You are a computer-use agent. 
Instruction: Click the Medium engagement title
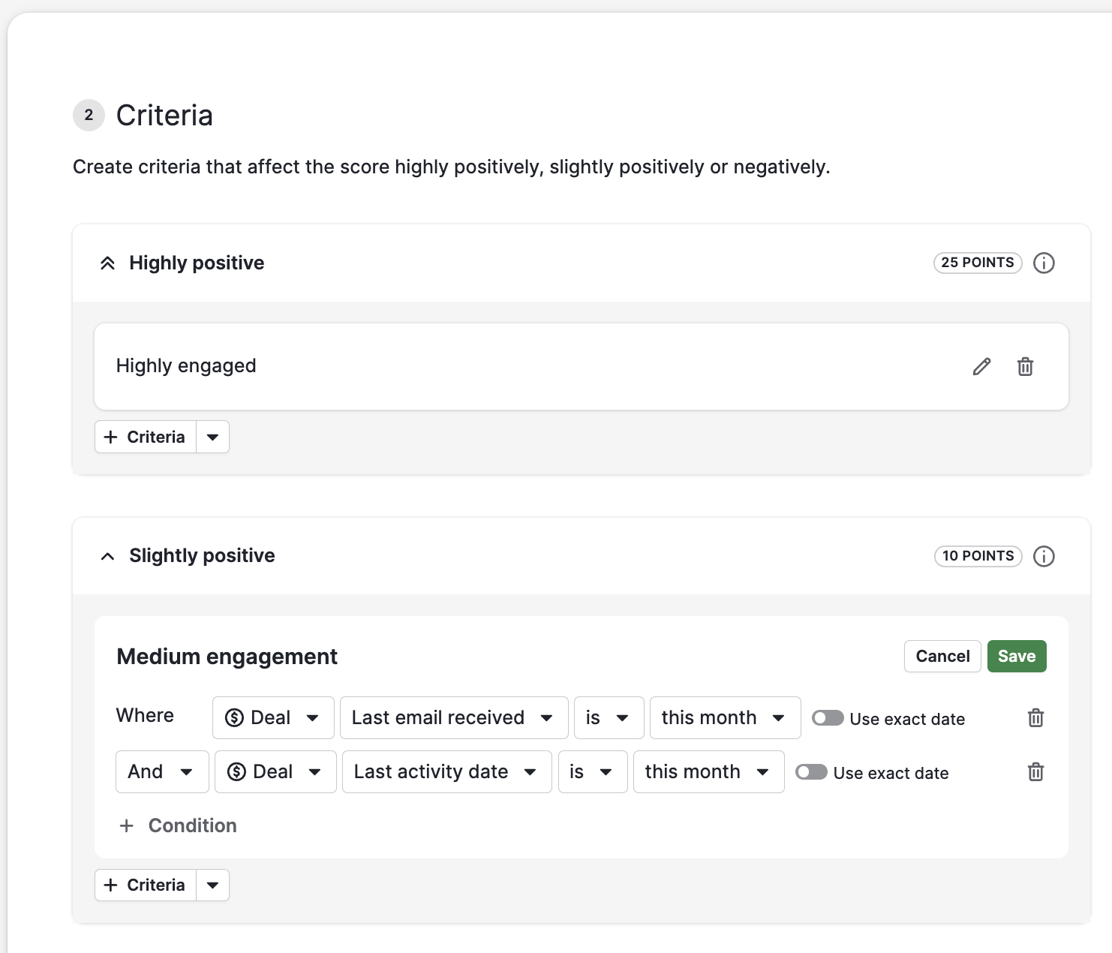click(227, 657)
